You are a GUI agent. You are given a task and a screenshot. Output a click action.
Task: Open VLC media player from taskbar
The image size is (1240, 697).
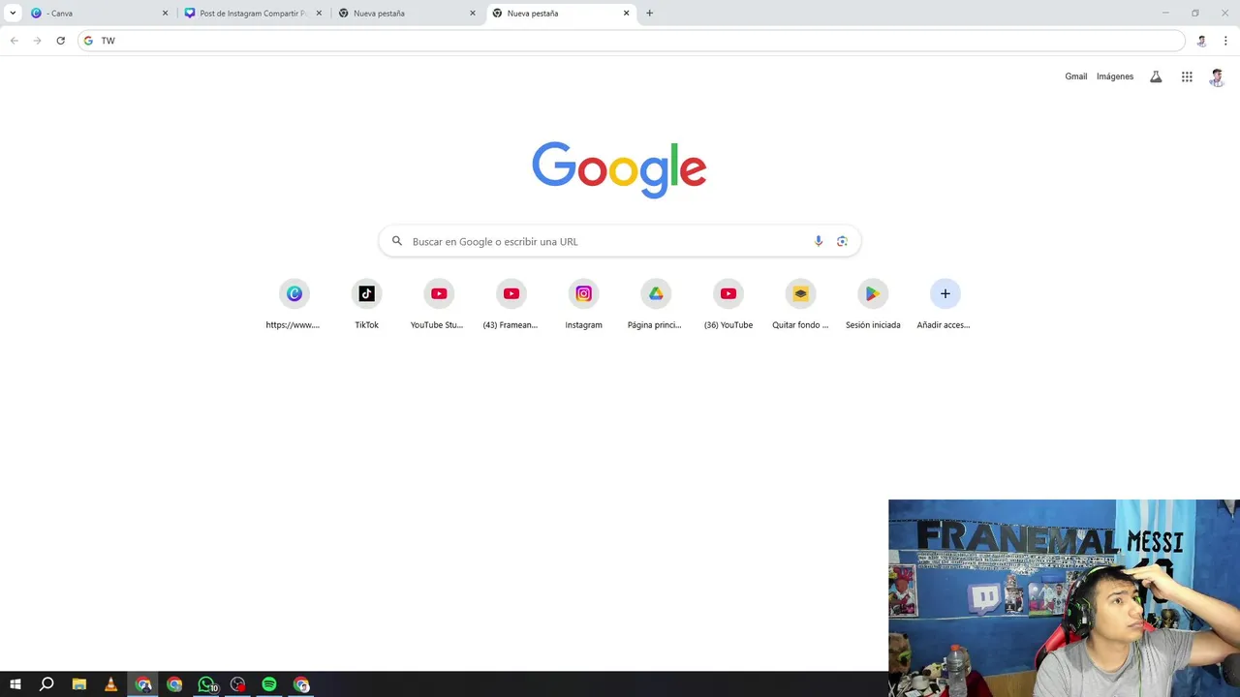point(110,684)
